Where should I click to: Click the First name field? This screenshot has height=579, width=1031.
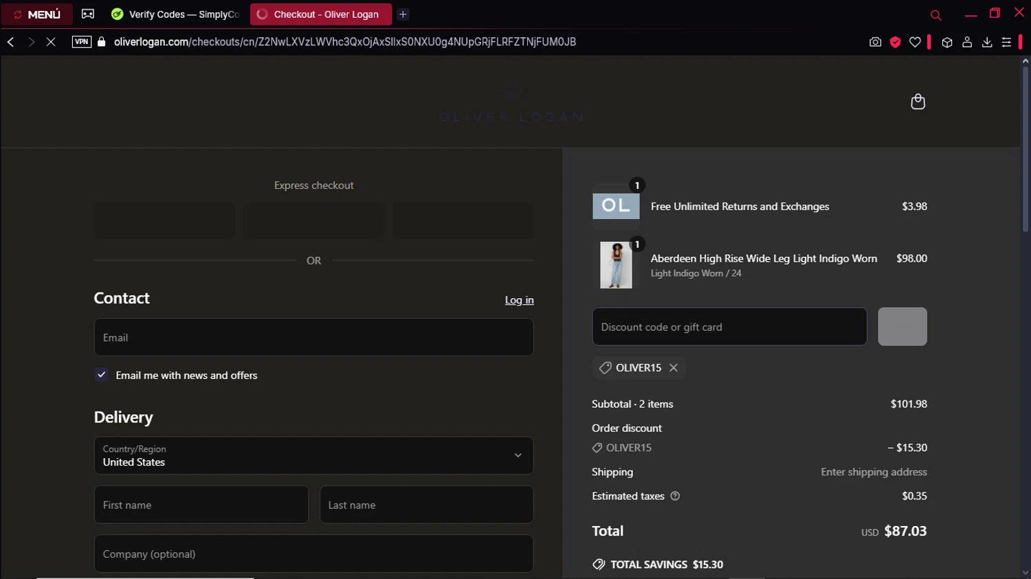point(201,505)
